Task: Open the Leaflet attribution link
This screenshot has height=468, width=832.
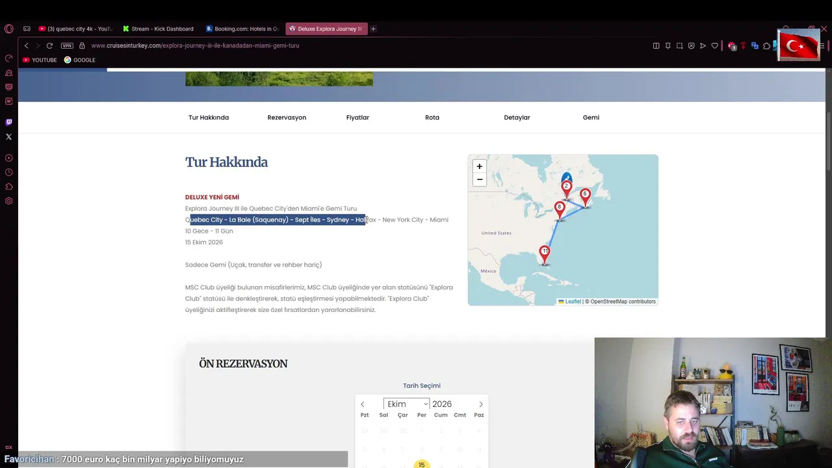Action: pyautogui.click(x=570, y=302)
